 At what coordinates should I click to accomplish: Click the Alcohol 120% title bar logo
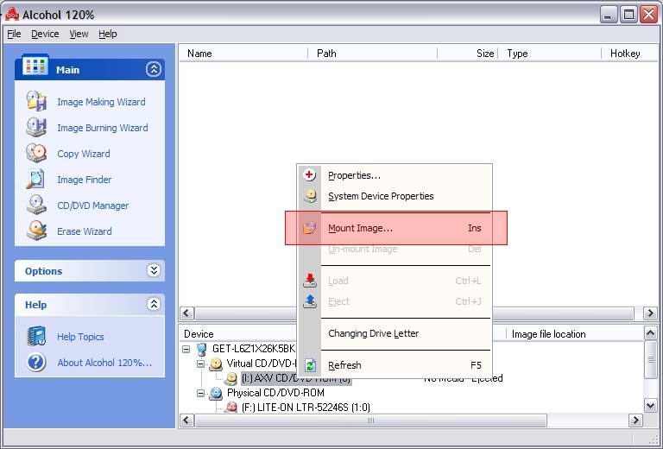[12, 15]
